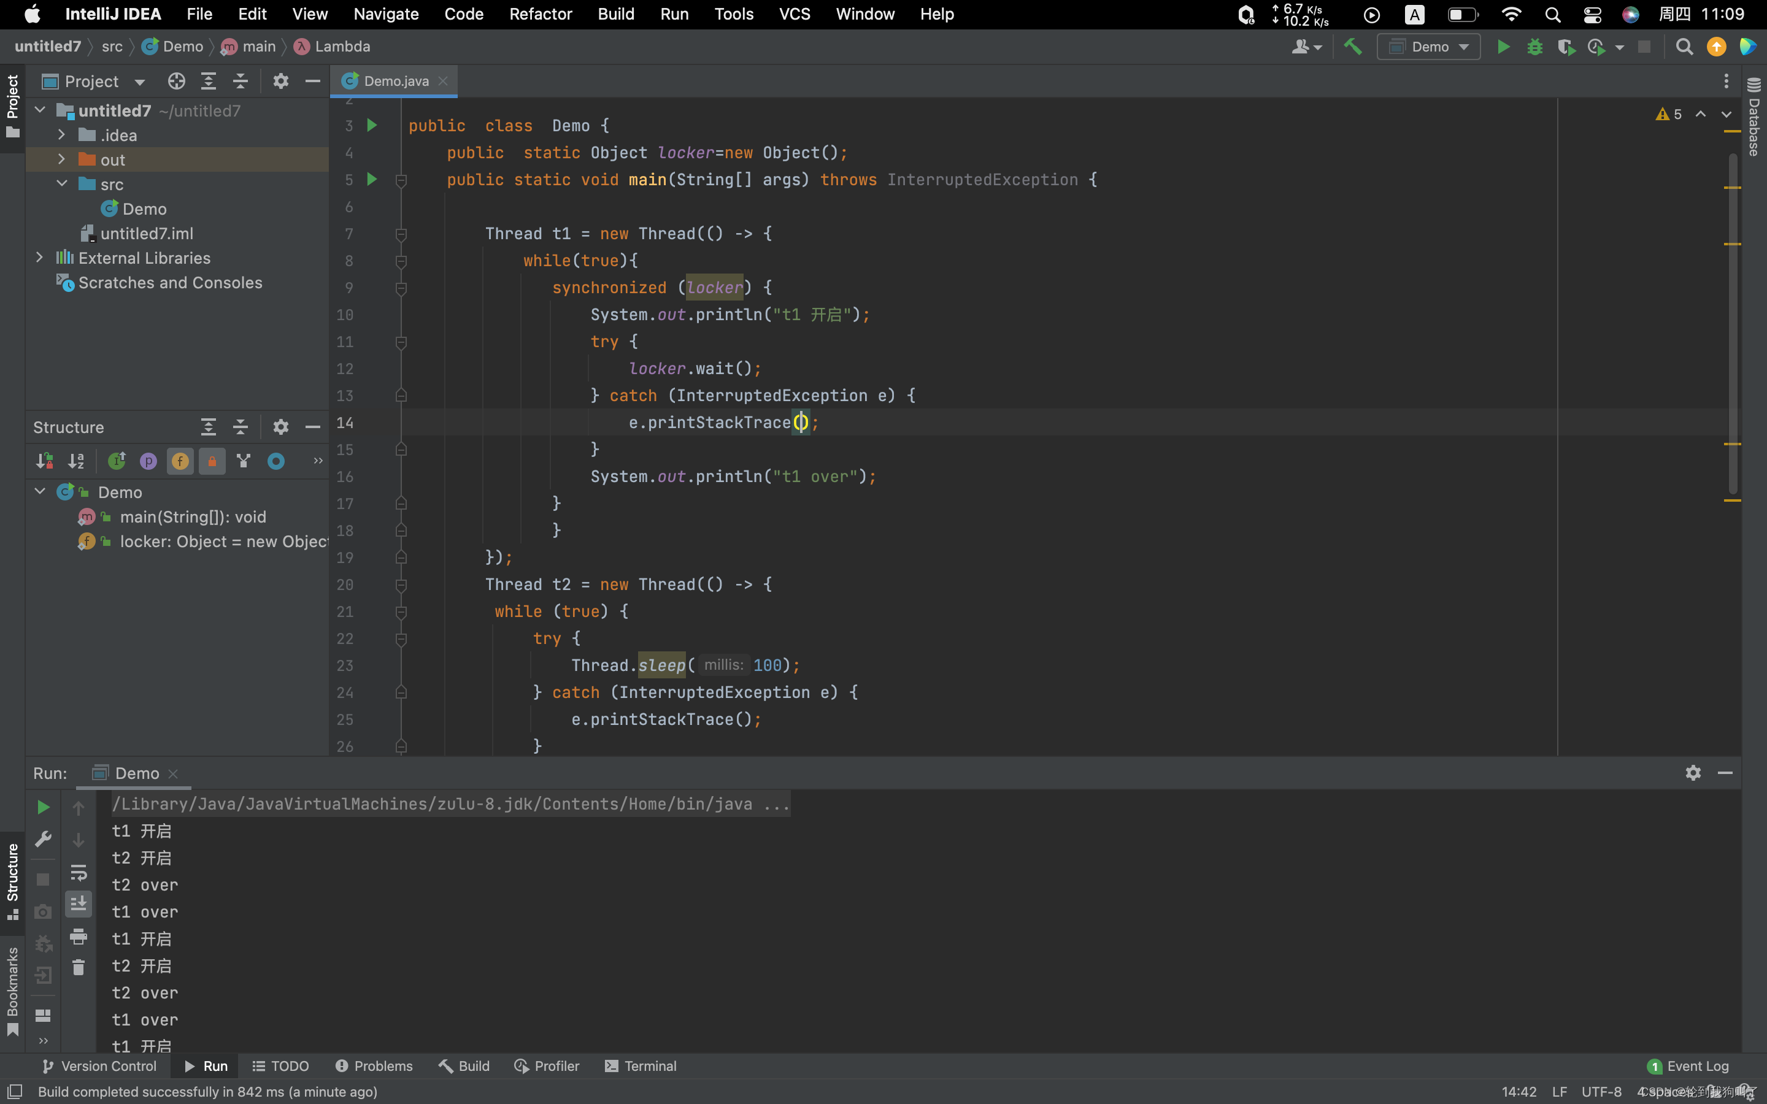Open macOS Control Center icon
Viewport: 1767px width, 1104px height.
(1592, 14)
